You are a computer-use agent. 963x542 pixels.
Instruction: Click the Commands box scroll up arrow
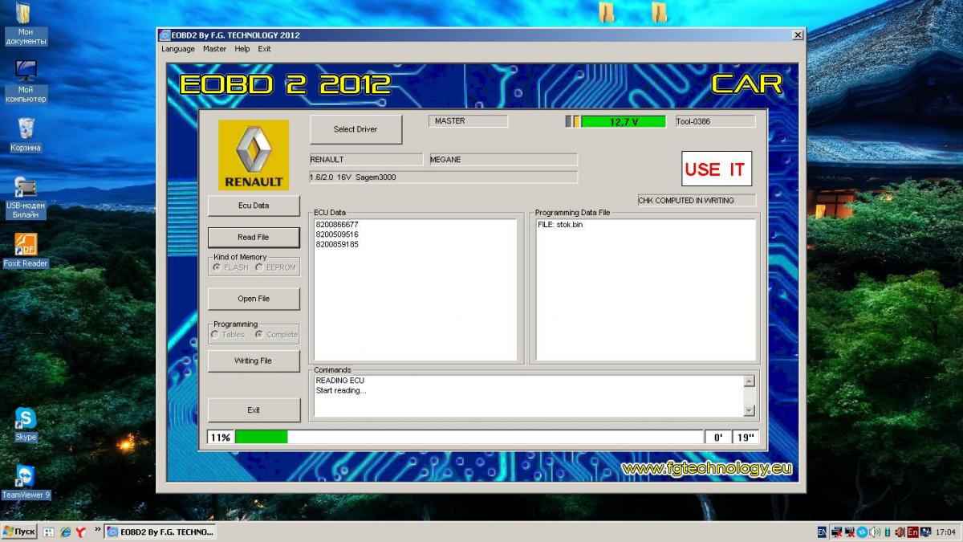point(750,381)
